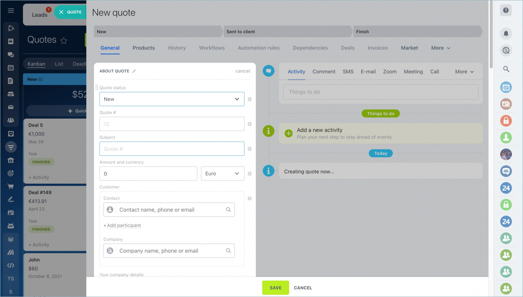Open settings gear for Amount and currency field
Viewport: 523px width, 297px height.
[250, 174]
